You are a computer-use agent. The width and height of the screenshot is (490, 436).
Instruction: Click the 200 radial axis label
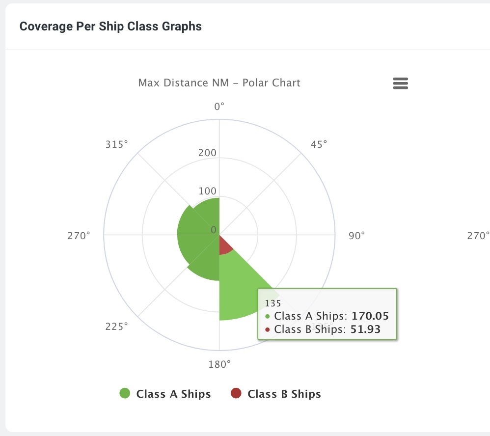[x=207, y=153]
